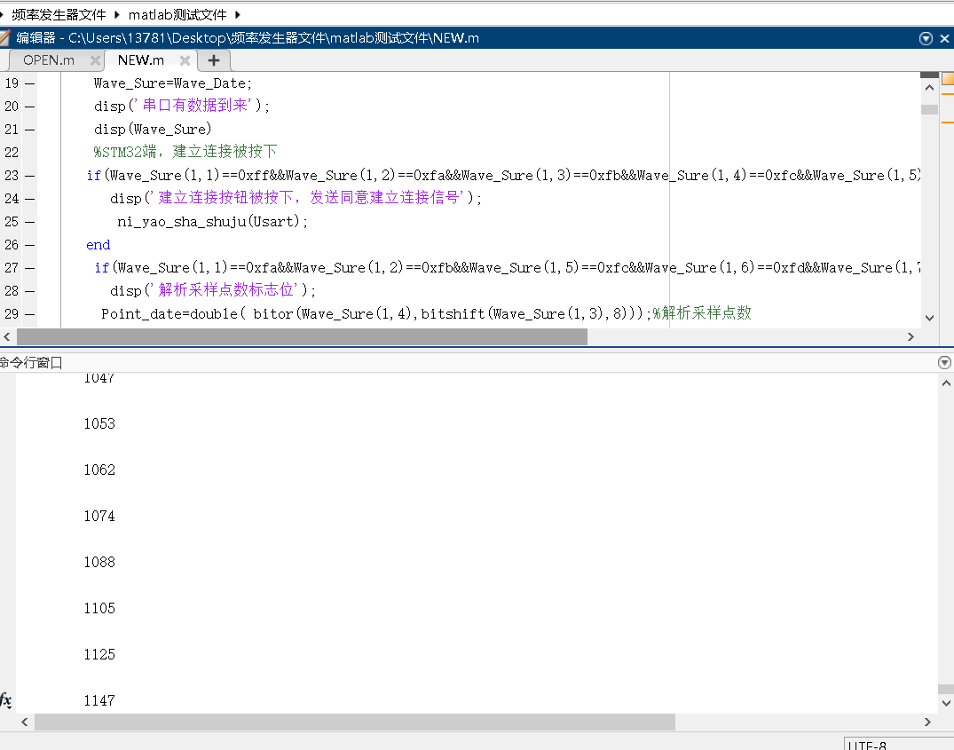Close the NEW.m tab

(x=185, y=60)
